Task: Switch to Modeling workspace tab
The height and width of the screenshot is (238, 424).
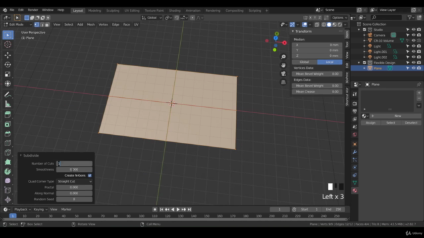Action: pyautogui.click(x=95, y=11)
